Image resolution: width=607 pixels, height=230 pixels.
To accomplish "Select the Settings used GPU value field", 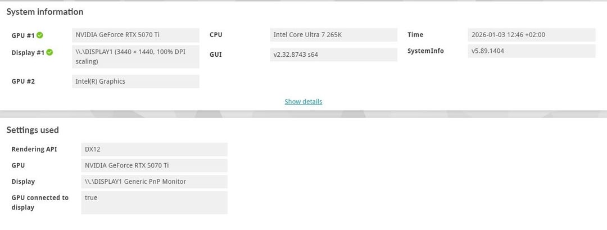I will click(154, 165).
